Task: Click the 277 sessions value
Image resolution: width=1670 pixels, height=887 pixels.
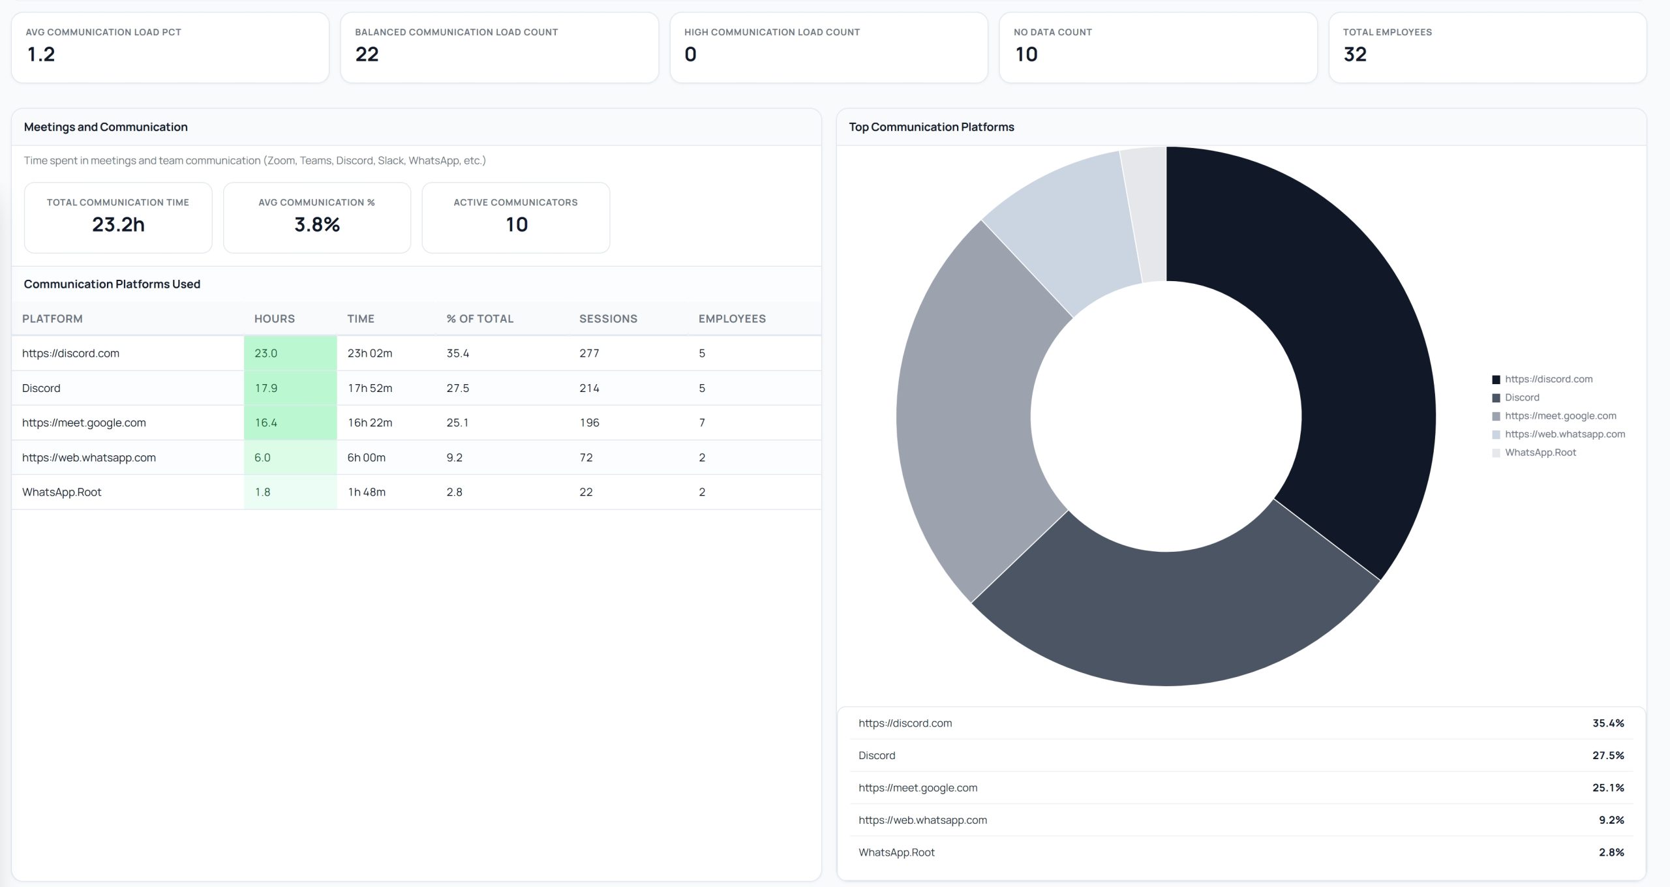Action: (589, 353)
